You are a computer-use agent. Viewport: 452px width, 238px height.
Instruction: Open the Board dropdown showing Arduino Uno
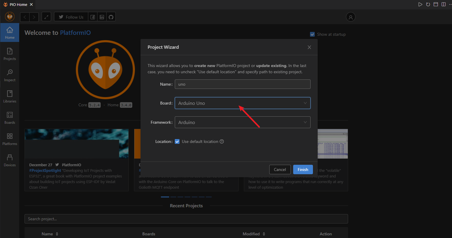coord(242,103)
